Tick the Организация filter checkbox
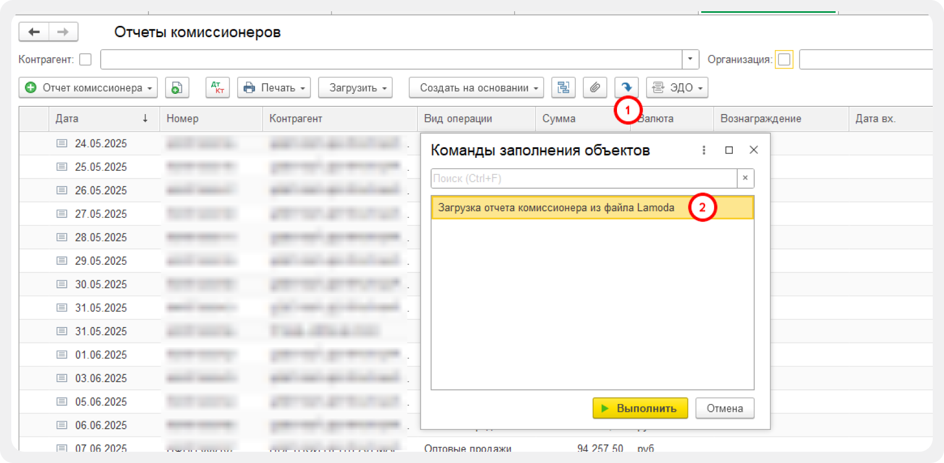The image size is (944, 463). (784, 60)
